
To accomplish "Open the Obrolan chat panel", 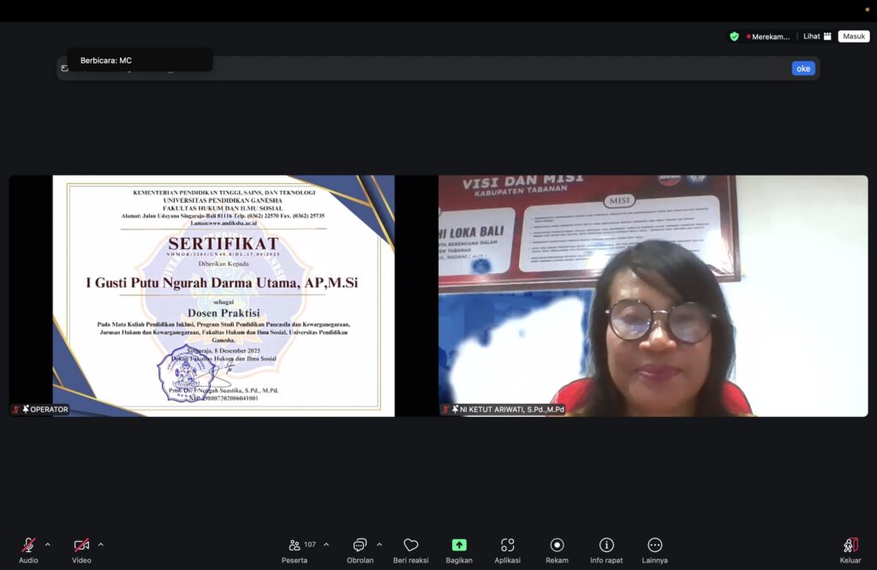I will coord(360,545).
